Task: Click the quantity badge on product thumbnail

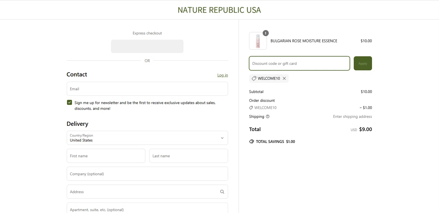Action: click(265, 33)
